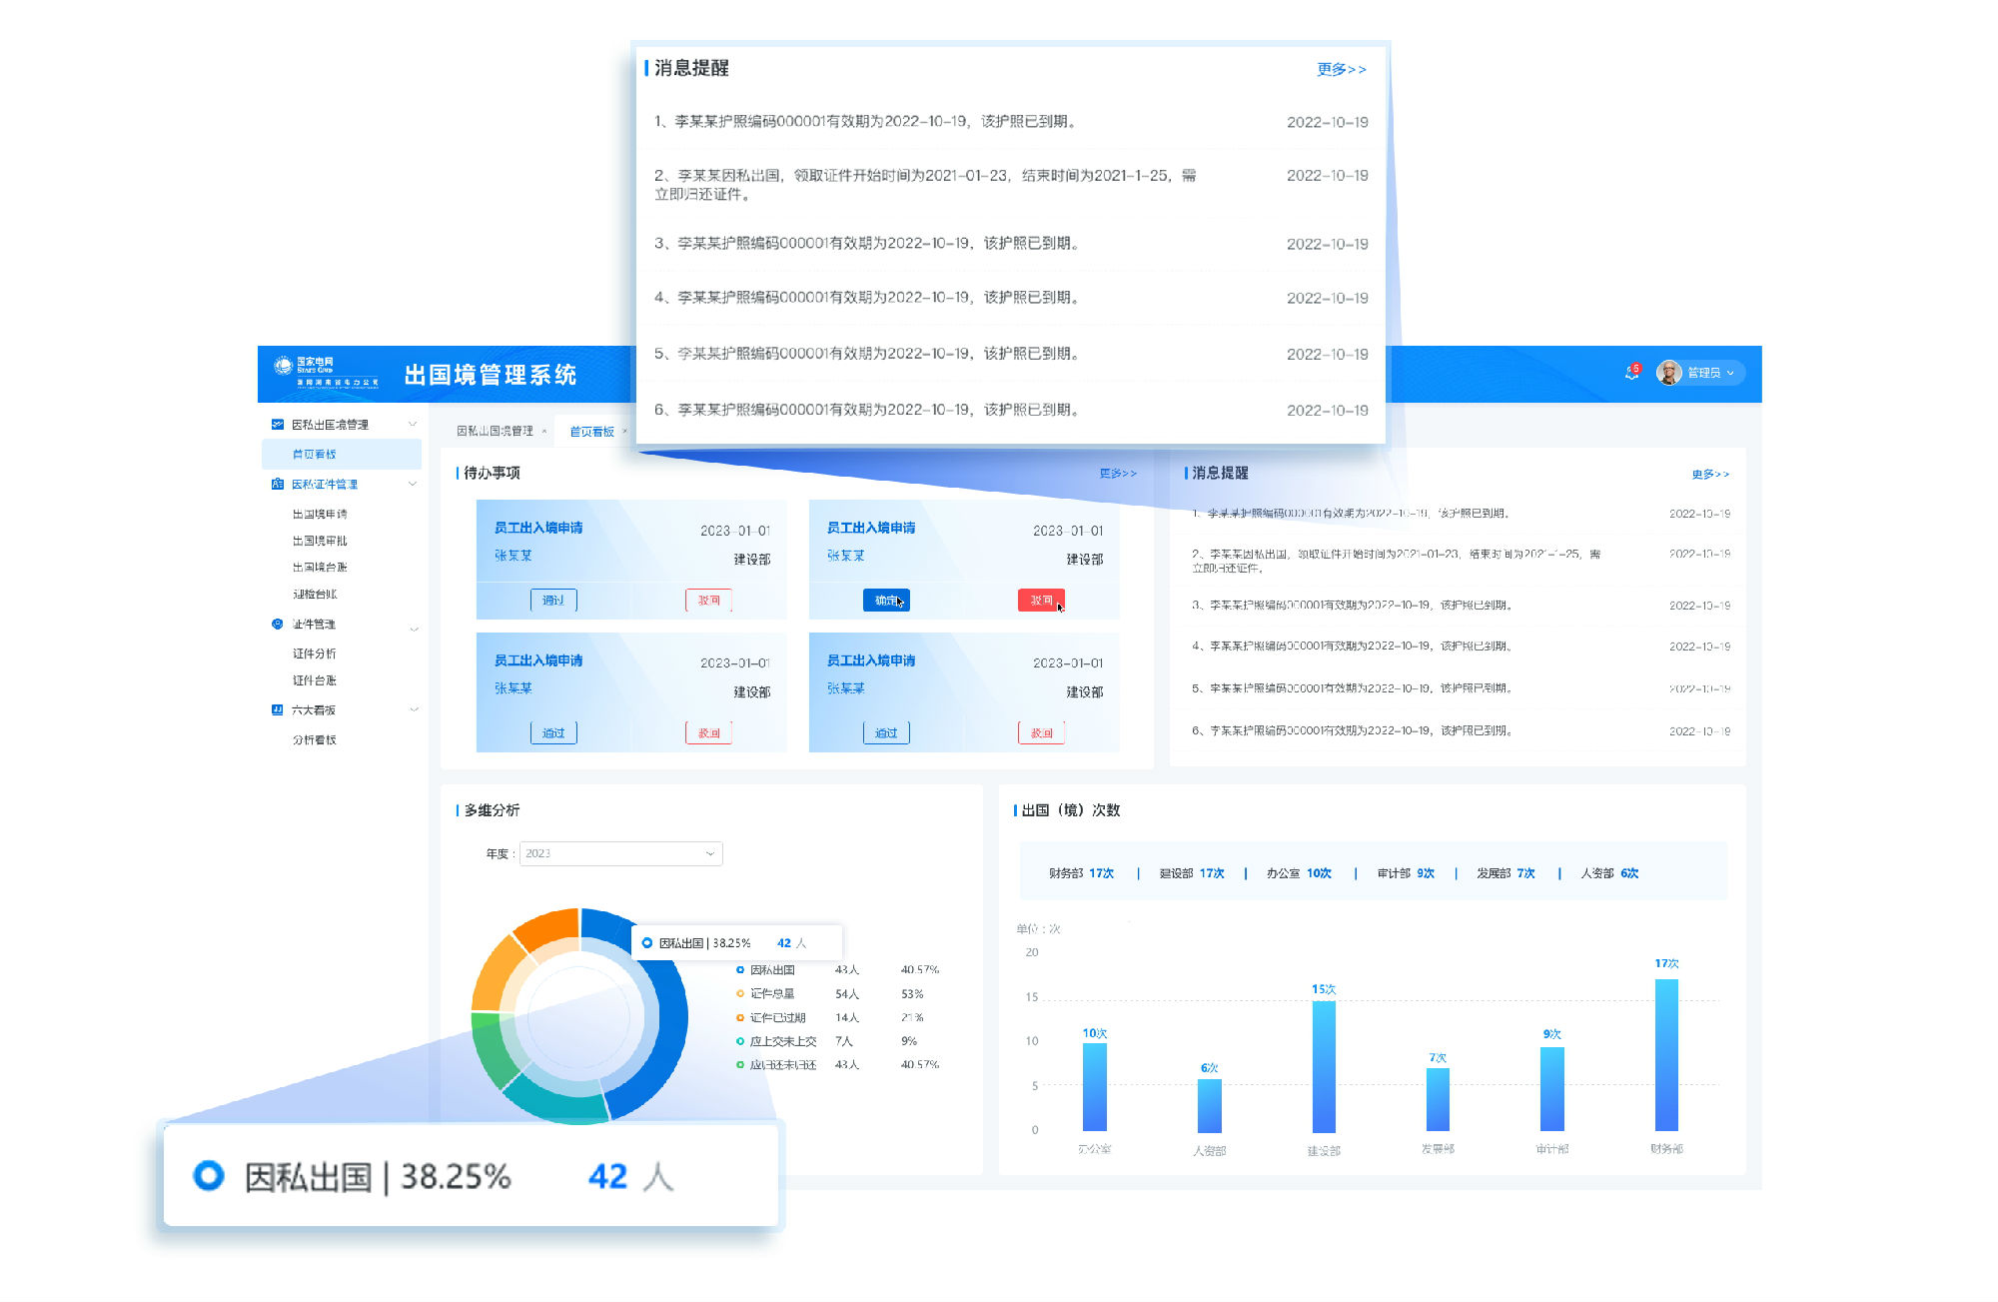Collapse the 六大看板 sidebar section
1998x1302 pixels.
(x=413, y=709)
